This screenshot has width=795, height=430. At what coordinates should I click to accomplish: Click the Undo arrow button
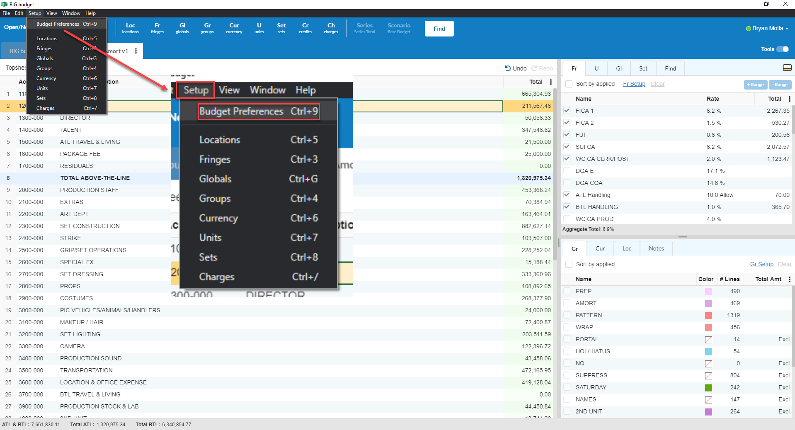click(516, 68)
